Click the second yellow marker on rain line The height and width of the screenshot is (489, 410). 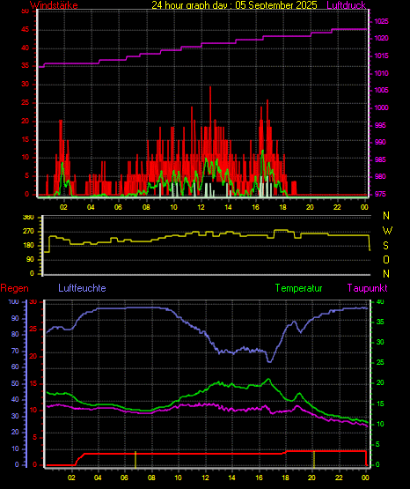pyautogui.click(x=314, y=459)
